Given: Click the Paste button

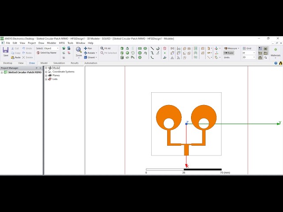Looking at the screenshot, I should pos(15,57).
